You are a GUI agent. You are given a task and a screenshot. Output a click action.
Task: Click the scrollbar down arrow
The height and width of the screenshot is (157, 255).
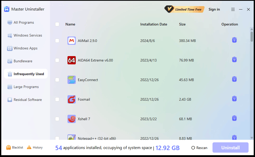(x=251, y=137)
